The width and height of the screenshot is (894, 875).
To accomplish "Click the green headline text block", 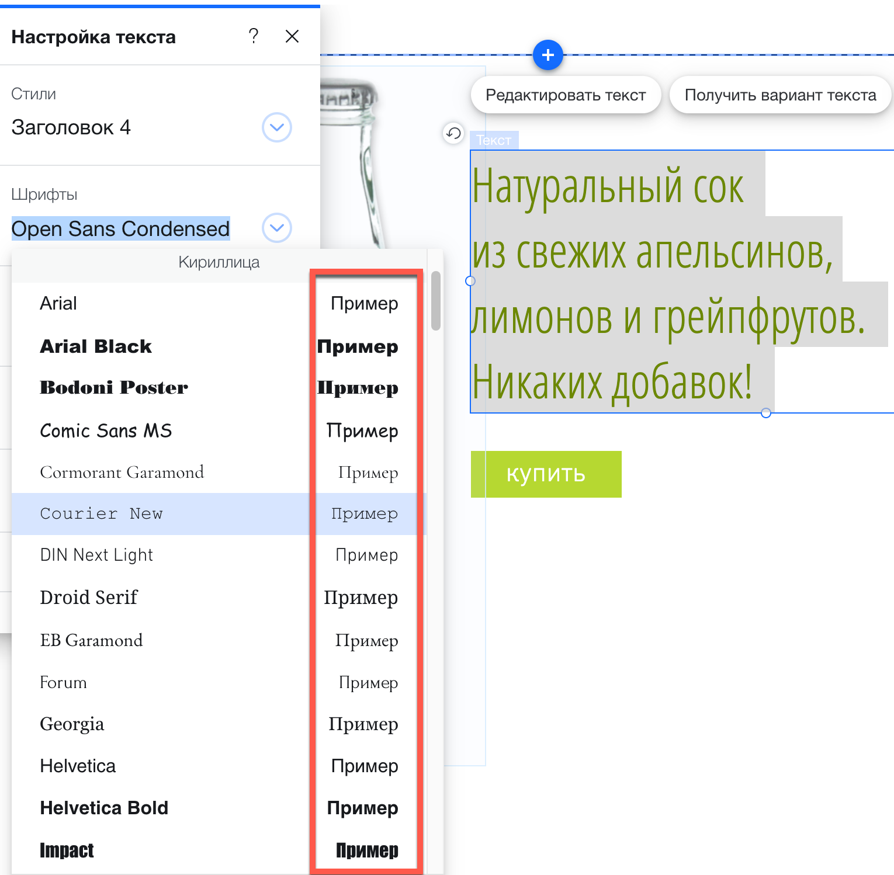I will (666, 283).
